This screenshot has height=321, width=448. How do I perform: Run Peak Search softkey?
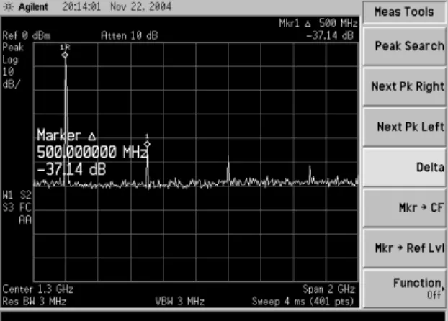point(405,46)
